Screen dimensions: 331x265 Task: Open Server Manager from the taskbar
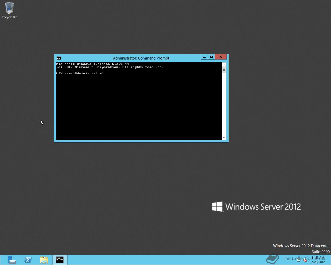point(12,260)
